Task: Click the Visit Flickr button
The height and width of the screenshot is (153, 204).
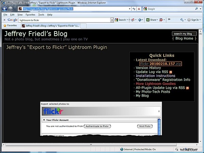Action: point(145,126)
